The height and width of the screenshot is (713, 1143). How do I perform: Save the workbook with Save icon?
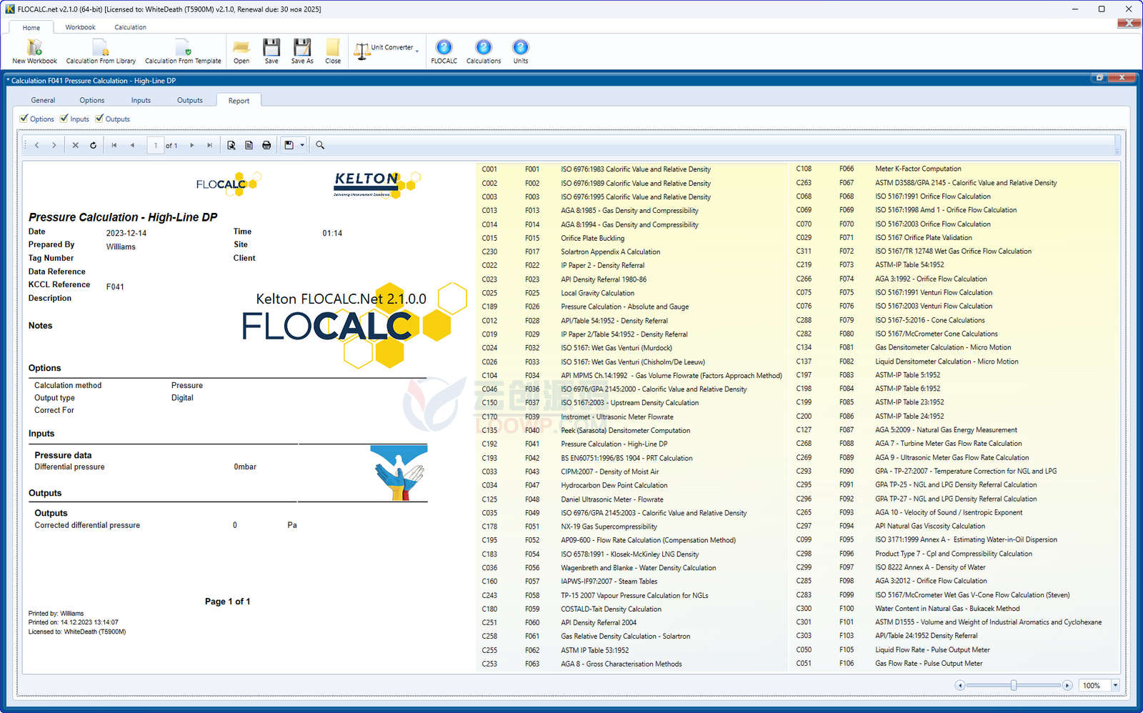click(x=271, y=48)
